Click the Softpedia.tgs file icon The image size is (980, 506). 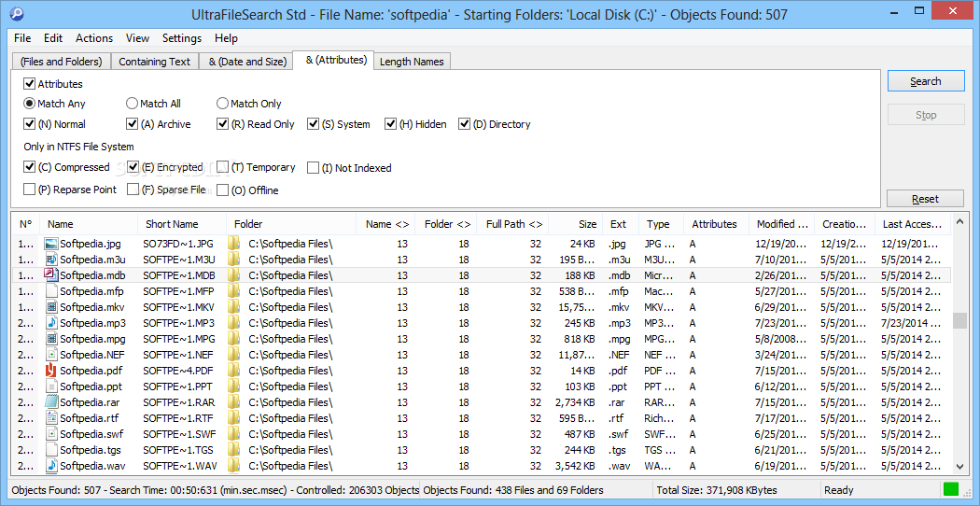tap(51, 450)
